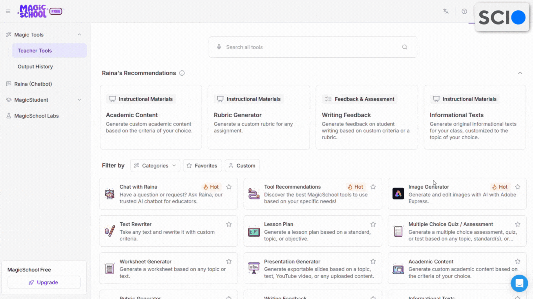This screenshot has height=299, width=533.
Task: Click the Search all tools field
Action: [313, 47]
